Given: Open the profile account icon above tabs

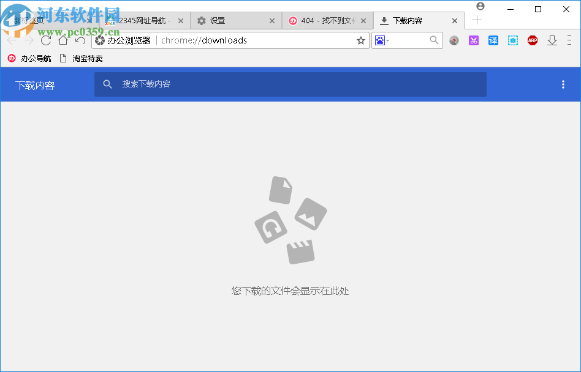Looking at the screenshot, I should coord(480,6).
